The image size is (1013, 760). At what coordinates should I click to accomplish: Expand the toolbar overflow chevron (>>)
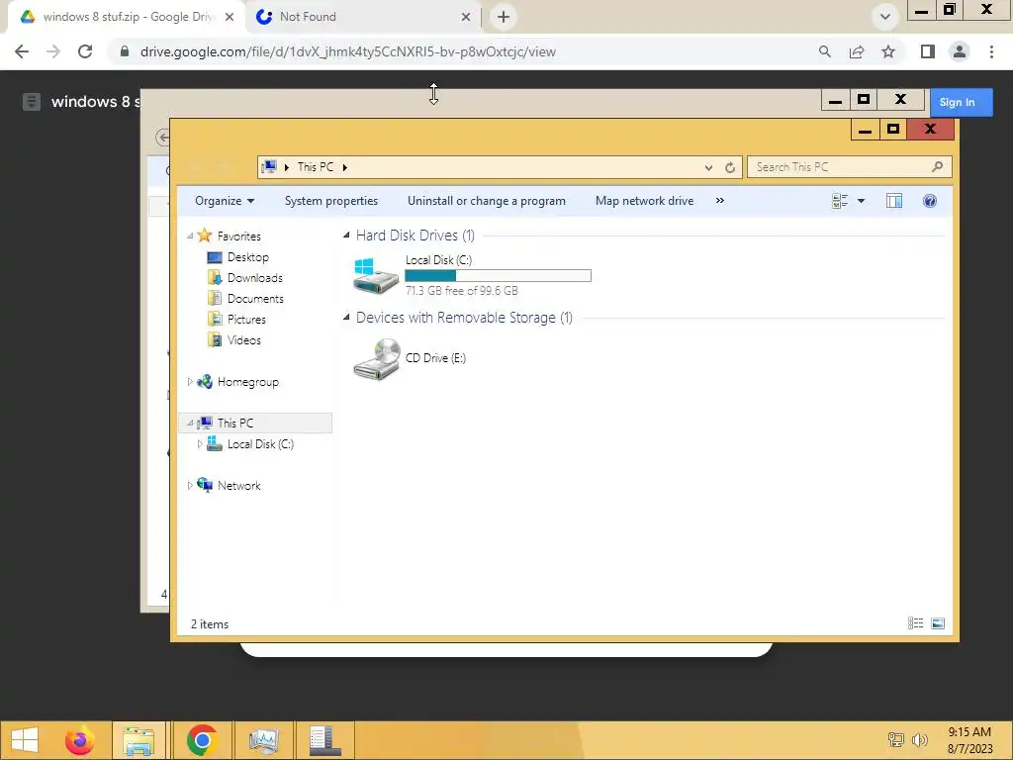pos(720,201)
